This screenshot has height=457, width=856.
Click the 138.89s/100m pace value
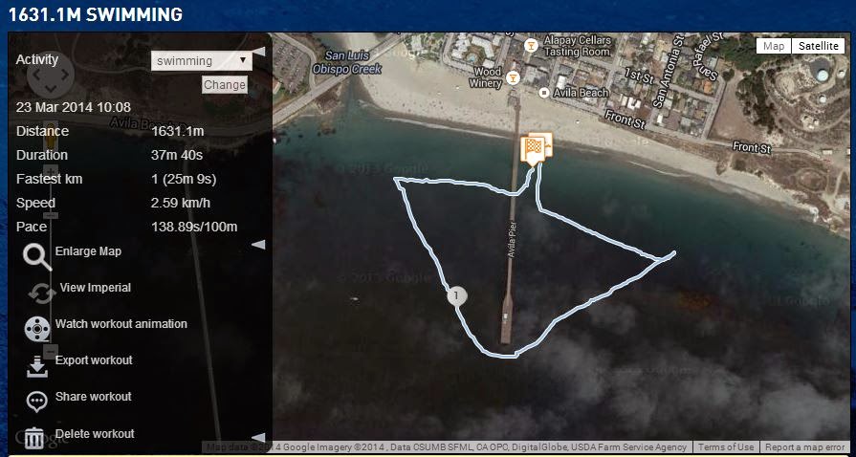pyautogui.click(x=194, y=227)
